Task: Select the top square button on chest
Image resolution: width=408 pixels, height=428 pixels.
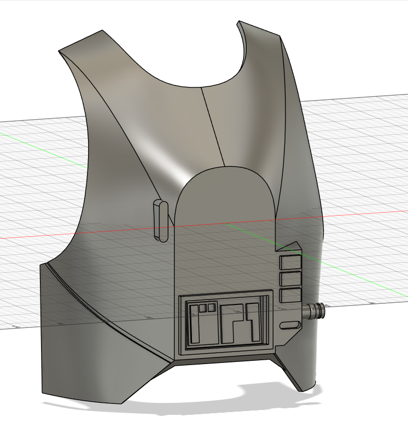Action: (290, 263)
